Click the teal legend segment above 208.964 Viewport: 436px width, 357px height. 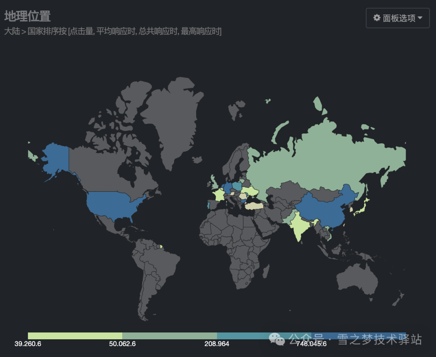point(242,336)
